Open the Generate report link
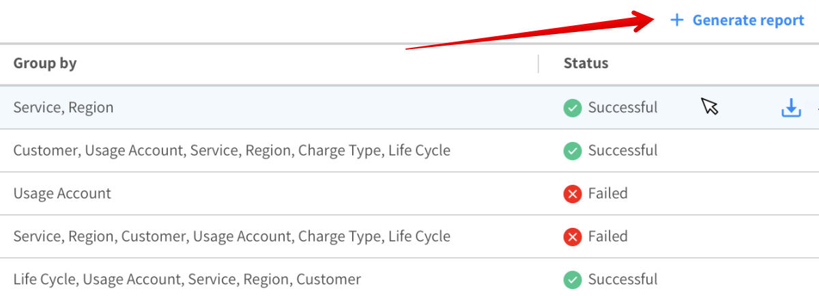The image size is (819, 296). point(748,20)
